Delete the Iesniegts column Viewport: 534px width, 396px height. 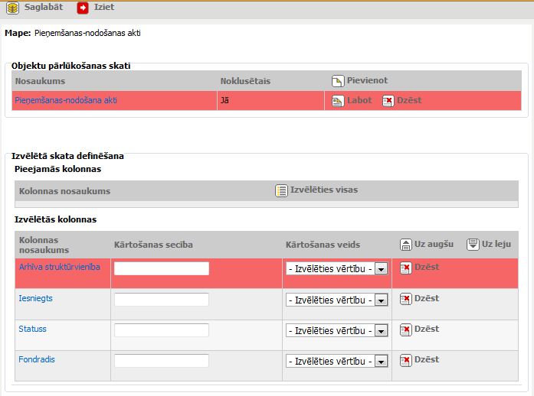coord(406,299)
